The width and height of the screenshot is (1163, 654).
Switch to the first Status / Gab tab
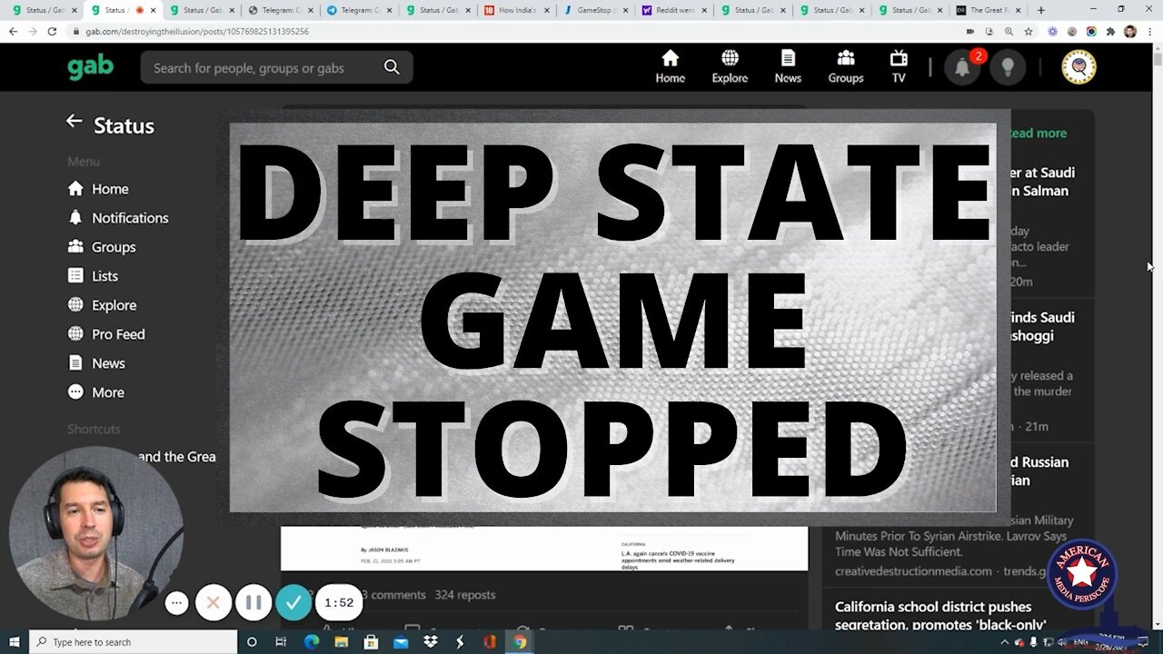pos(44,10)
